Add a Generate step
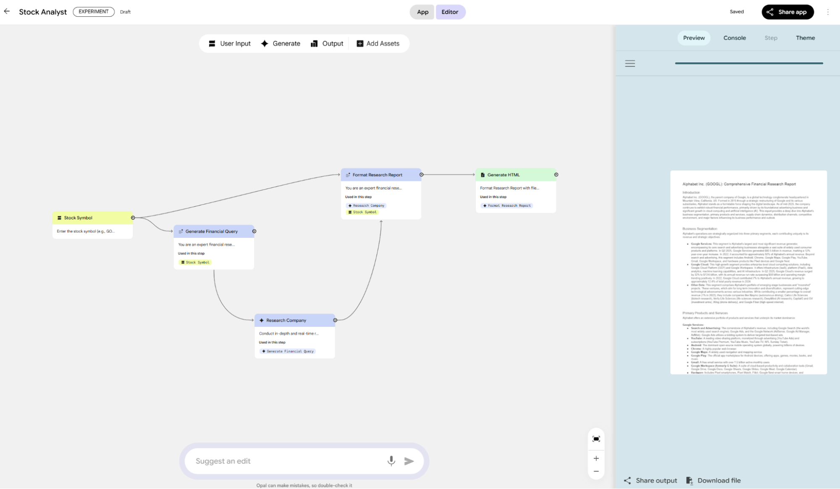The width and height of the screenshot is (840, 489). (x=281, y=43)
